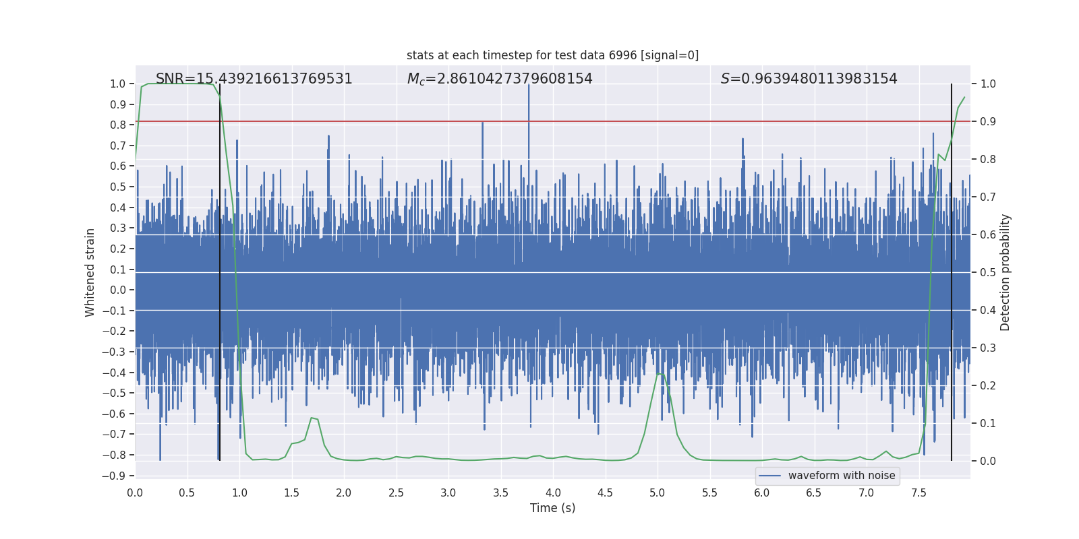Click the 'Time (s)' x-axis label
This screenshot has height=539, width=1079.
552,508
